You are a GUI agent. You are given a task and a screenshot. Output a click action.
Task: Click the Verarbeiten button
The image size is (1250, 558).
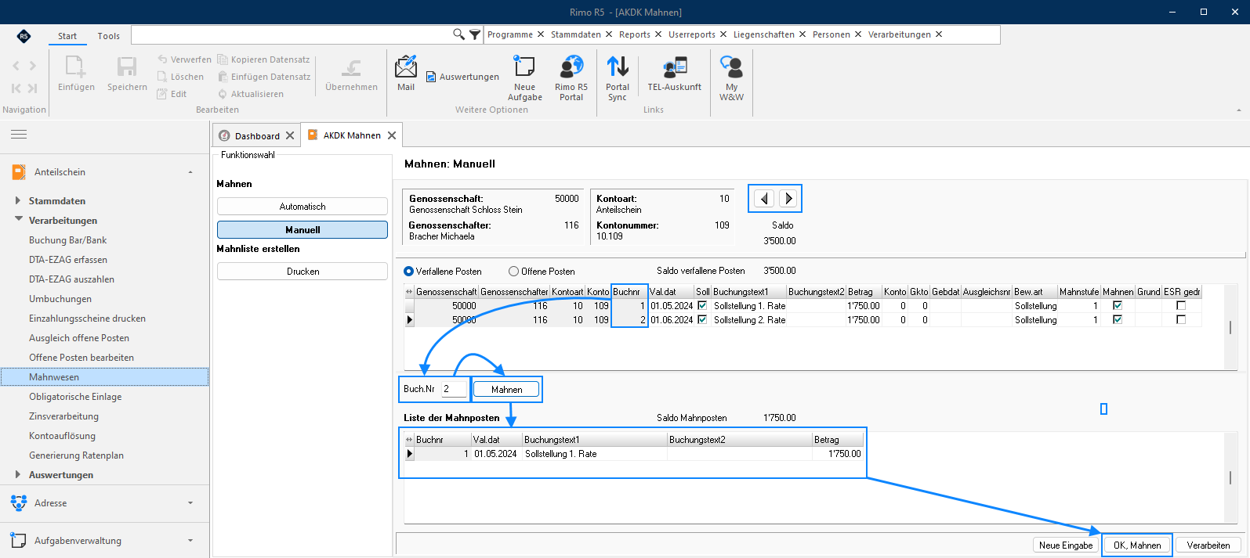pos(1208,545)
